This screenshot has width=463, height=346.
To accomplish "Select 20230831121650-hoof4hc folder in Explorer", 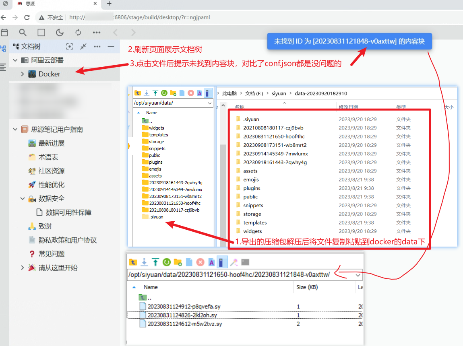I will click(x=274, y=136).
